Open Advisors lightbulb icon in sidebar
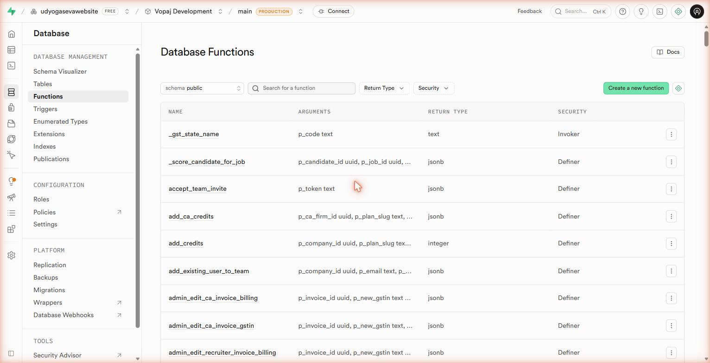 coord(12,181)
